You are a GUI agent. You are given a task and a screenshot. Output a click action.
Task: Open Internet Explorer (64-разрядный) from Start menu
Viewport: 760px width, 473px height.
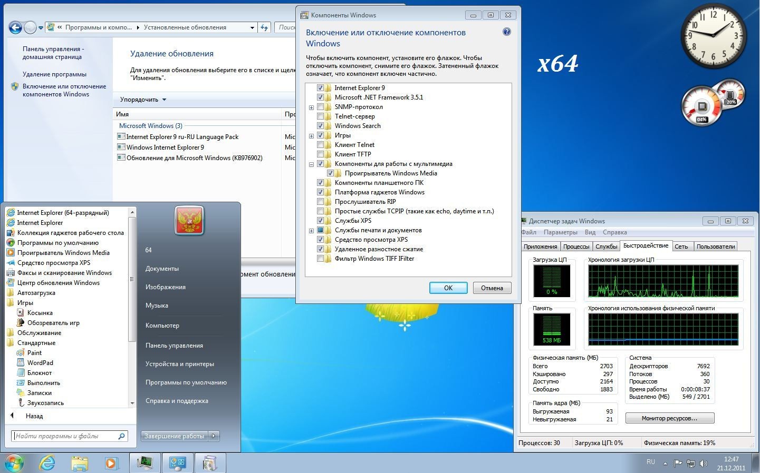(63, 213)
